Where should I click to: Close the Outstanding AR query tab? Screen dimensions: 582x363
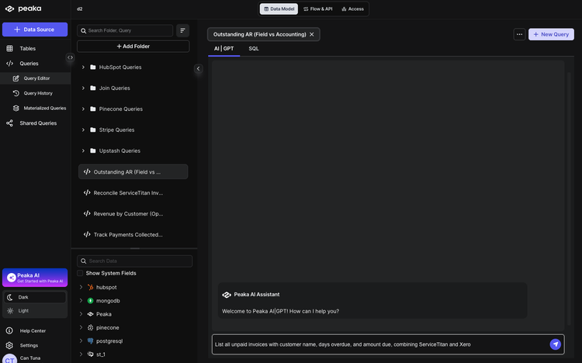coord(312,34)
